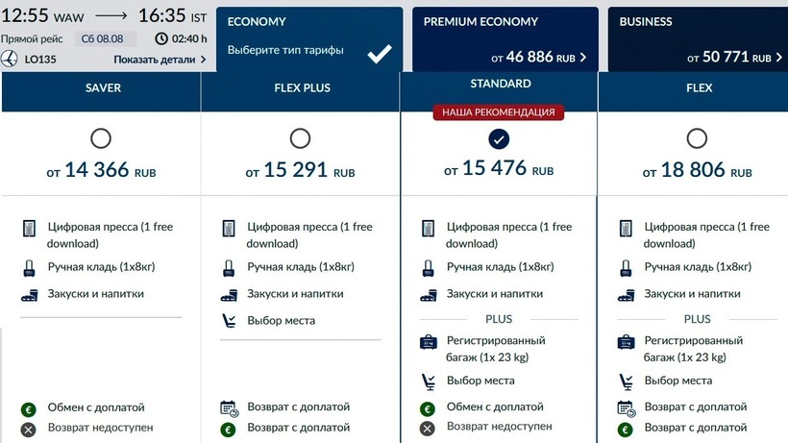
Task: Click the refund unavailable X icon under Saver
Action: [x=29, y=429]
